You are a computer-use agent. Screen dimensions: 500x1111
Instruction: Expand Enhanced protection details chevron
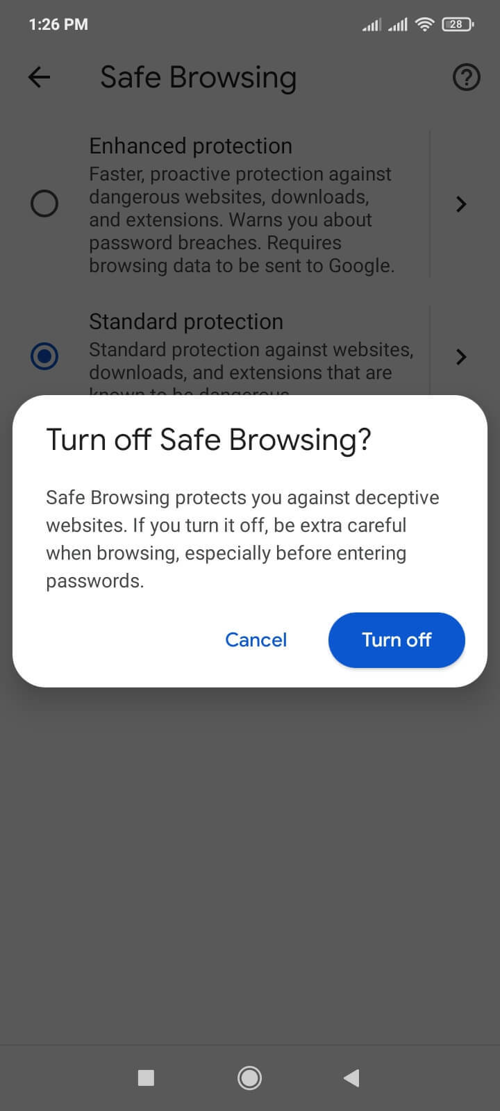[461, 203]
